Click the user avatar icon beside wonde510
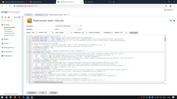This screenshot has height=99, width=177. tap(165, 10)
